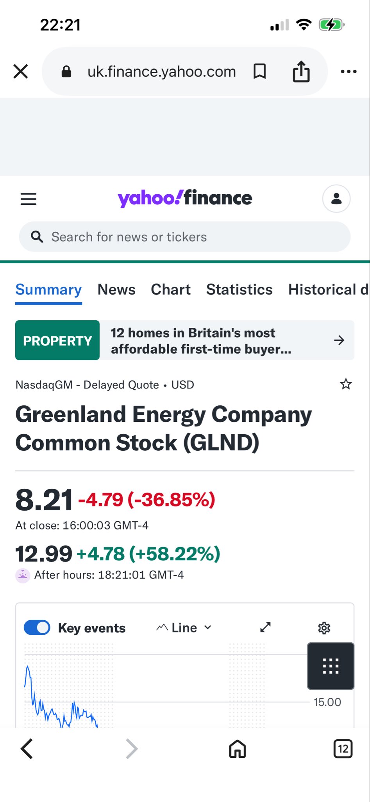Open chart settings gear
This screenshot has height=802, width=370.
324,628
